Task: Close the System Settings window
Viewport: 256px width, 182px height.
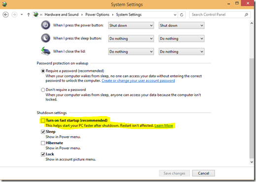Action: 248,3
